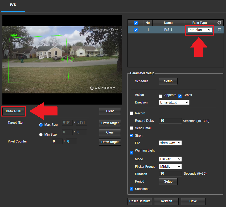
Task: Switch to the IVS tab
Action: click(13, 5)
